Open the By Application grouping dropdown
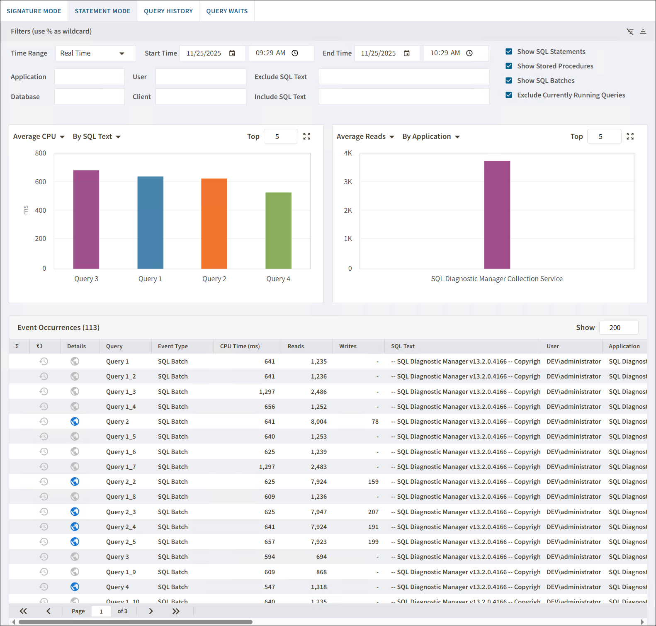The height and width of the screenshot is (626, 656). click(x=431, y=136)
